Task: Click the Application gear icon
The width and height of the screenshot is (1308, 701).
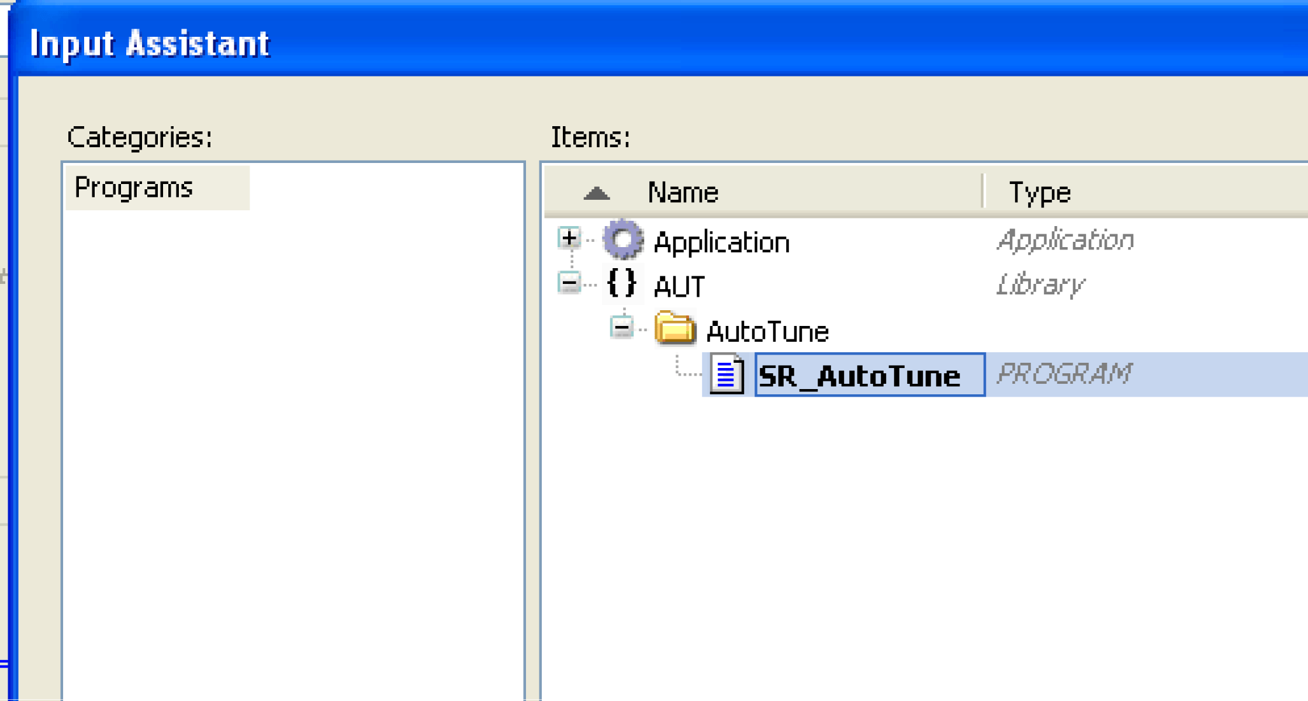Action: [623, 240]
